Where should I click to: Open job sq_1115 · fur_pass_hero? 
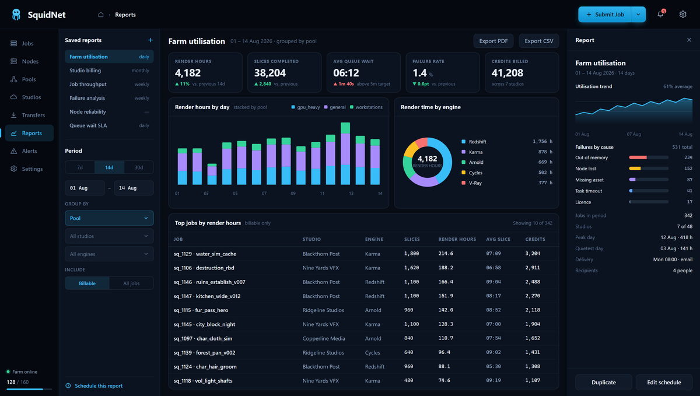tap(201, 310)
